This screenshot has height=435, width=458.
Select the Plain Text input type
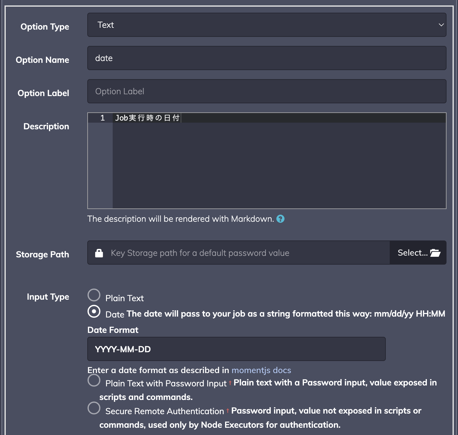[94, 295]
